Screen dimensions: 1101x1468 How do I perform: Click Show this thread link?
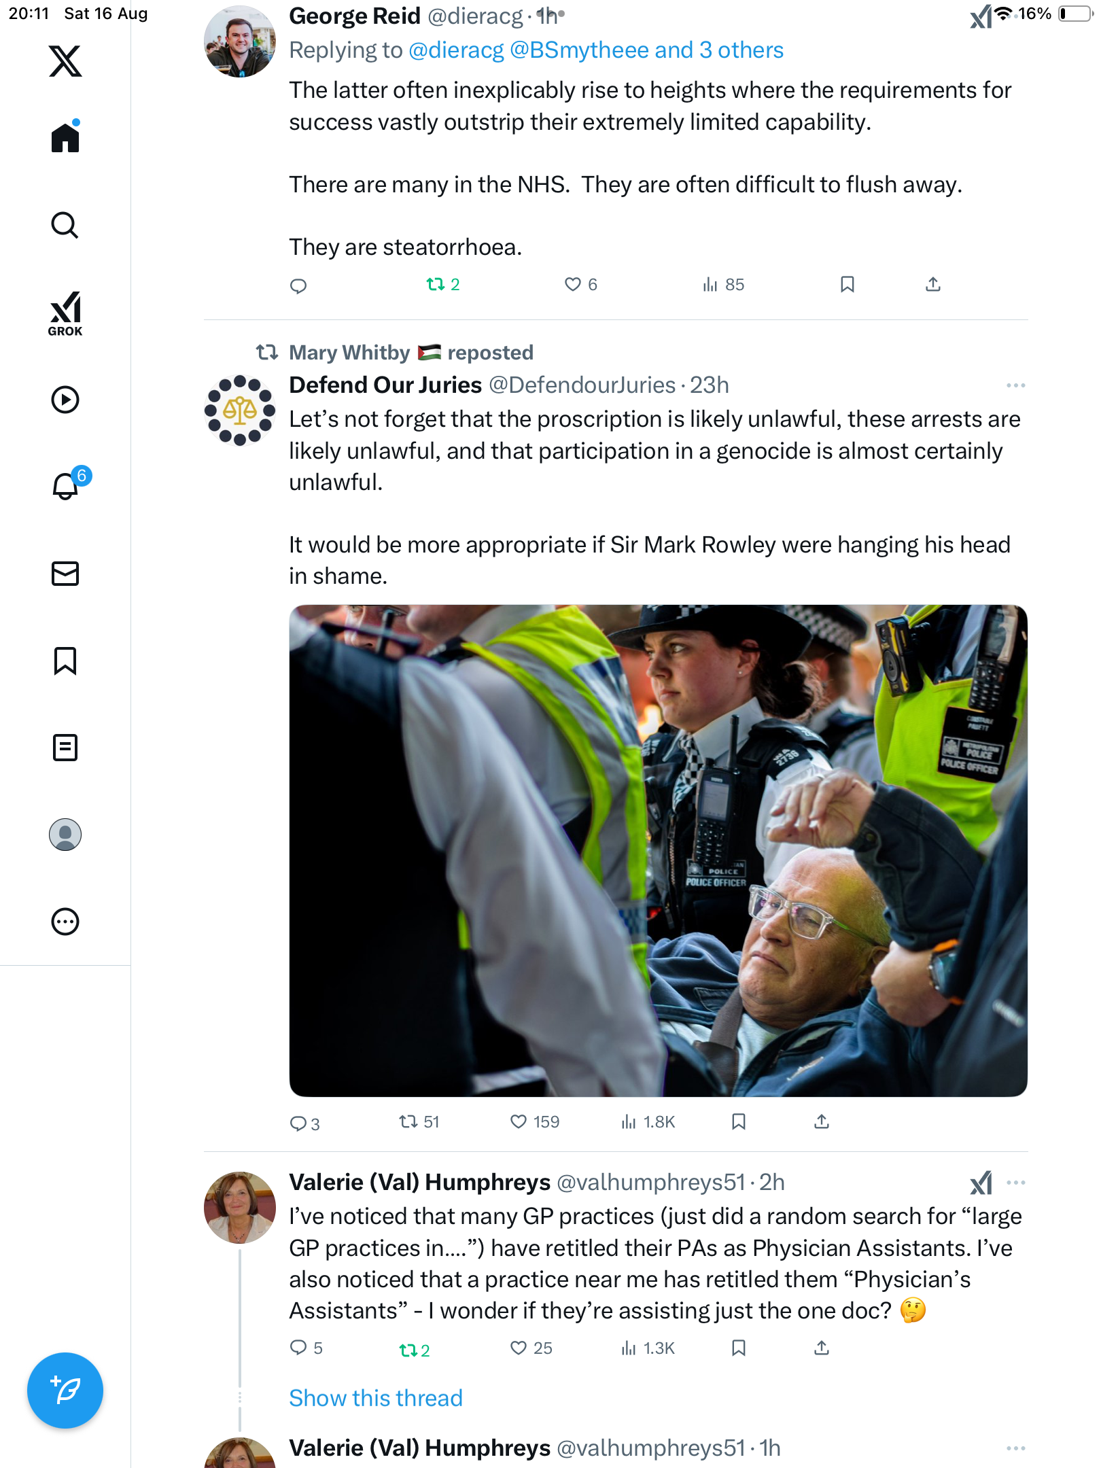[375, 1398]
